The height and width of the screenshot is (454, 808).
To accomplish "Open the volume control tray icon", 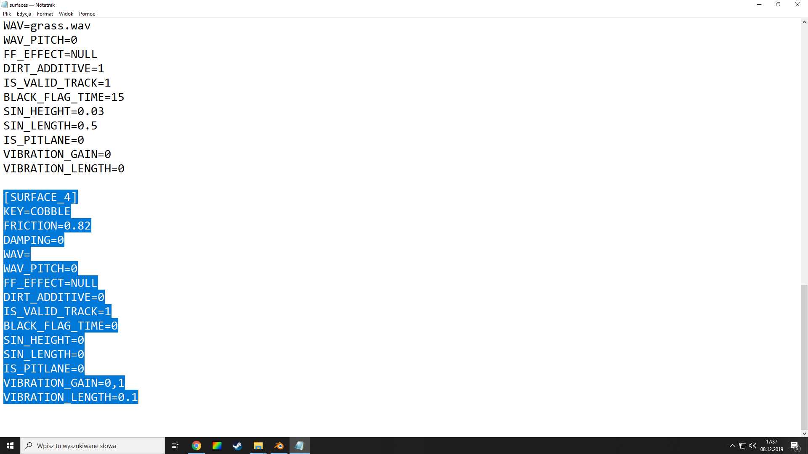I will pos(753,446).
